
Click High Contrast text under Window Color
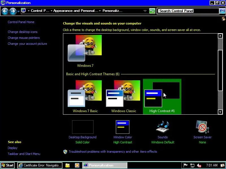(123, 142)
